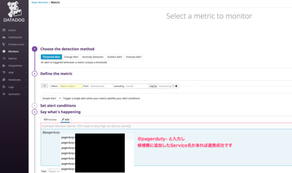Select Threshold Alert detection method
Screen dimensions: 292x173
[x=51, y=57]
